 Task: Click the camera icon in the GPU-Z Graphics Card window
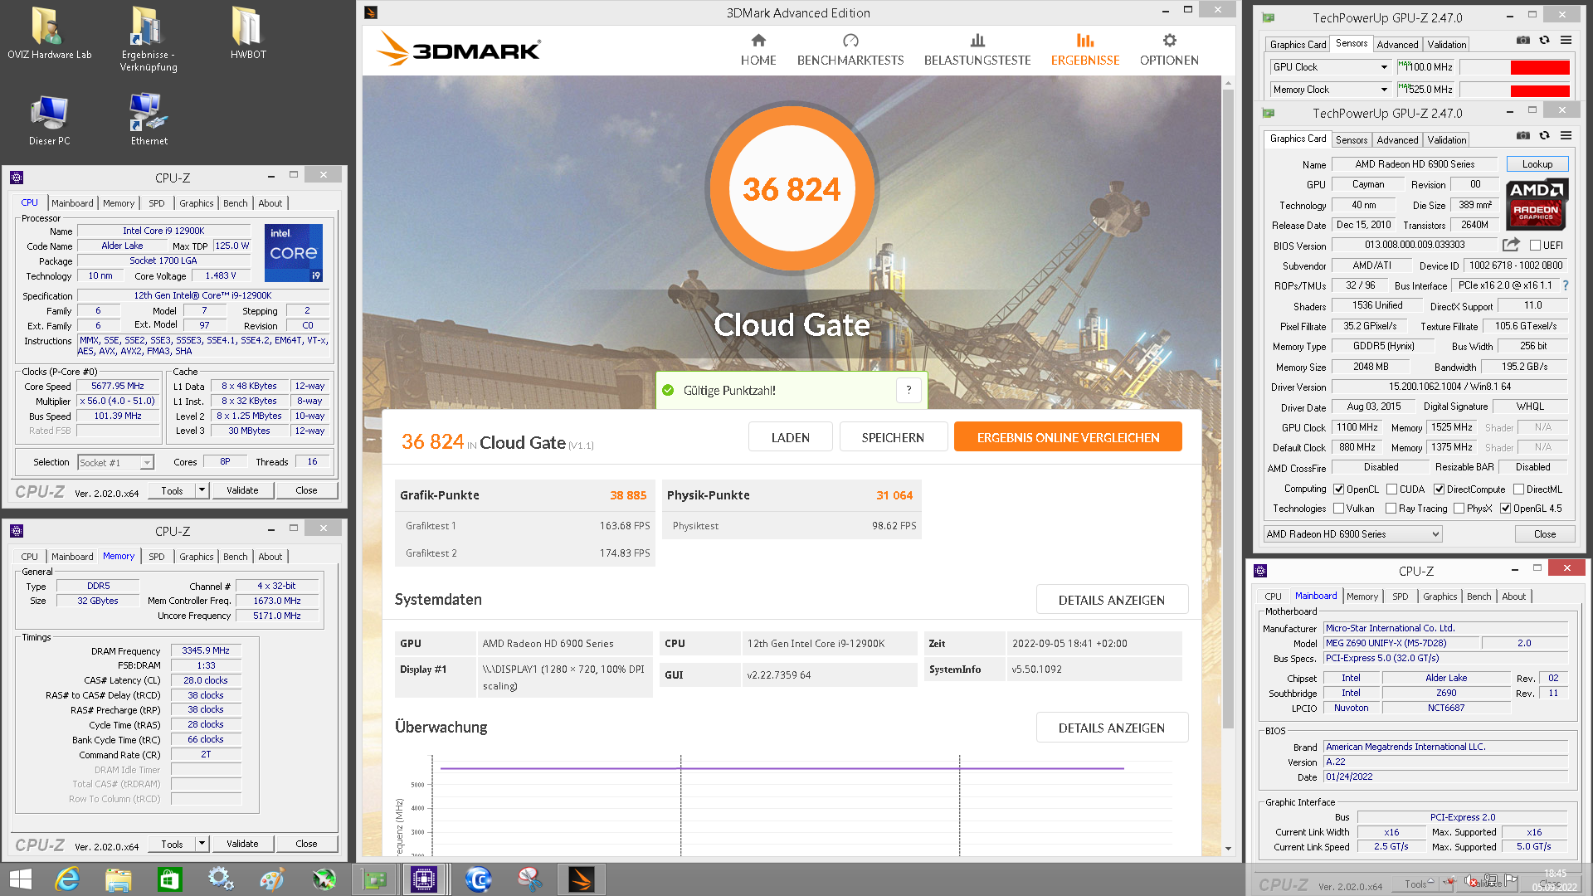point(1523,135)
